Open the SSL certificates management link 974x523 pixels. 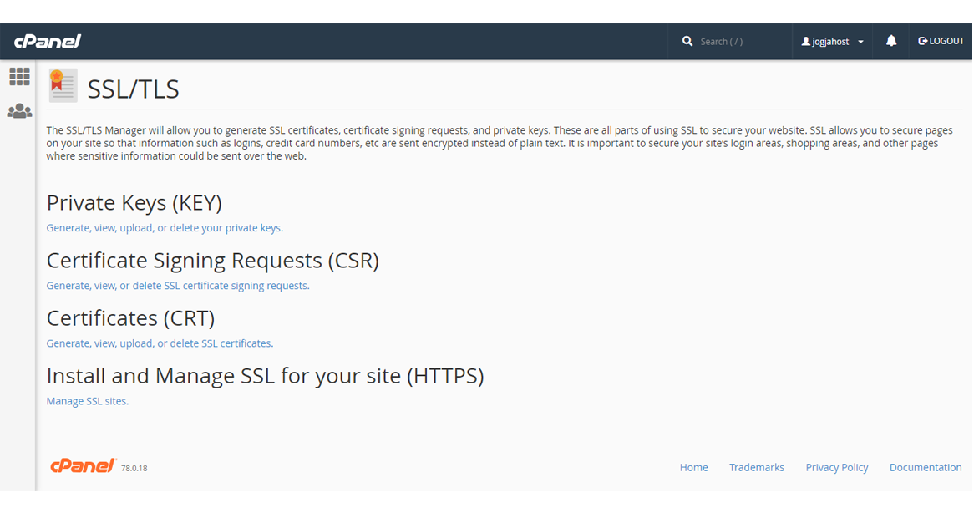pos(159,343)
